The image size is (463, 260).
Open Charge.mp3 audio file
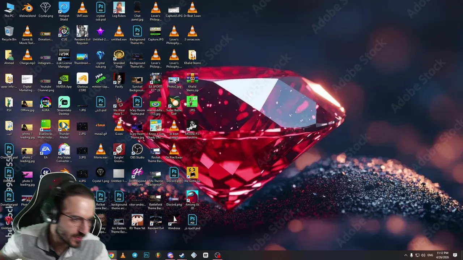pyautogui.click(x=27, y=57)
